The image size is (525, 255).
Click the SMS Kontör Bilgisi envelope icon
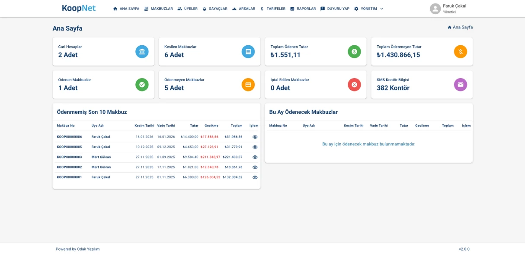(461, 85)
